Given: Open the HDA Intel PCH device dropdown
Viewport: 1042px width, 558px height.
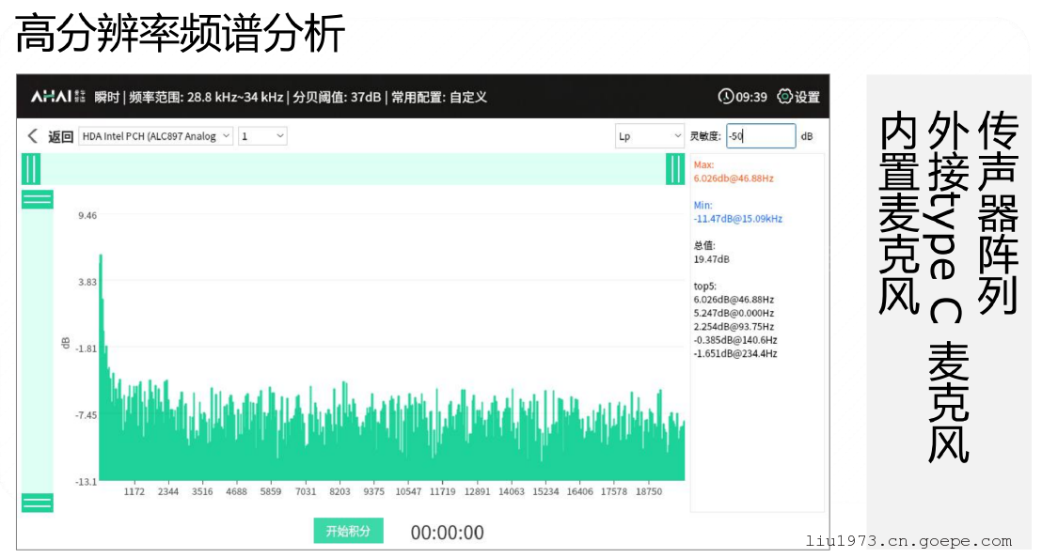Looking at the screenshot, I should [155, 136].
